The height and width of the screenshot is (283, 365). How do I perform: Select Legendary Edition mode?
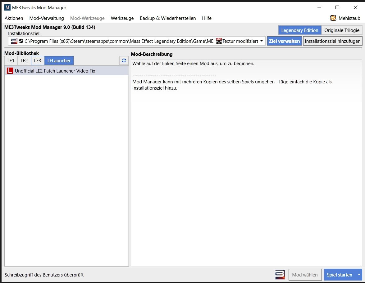(300, 30)
